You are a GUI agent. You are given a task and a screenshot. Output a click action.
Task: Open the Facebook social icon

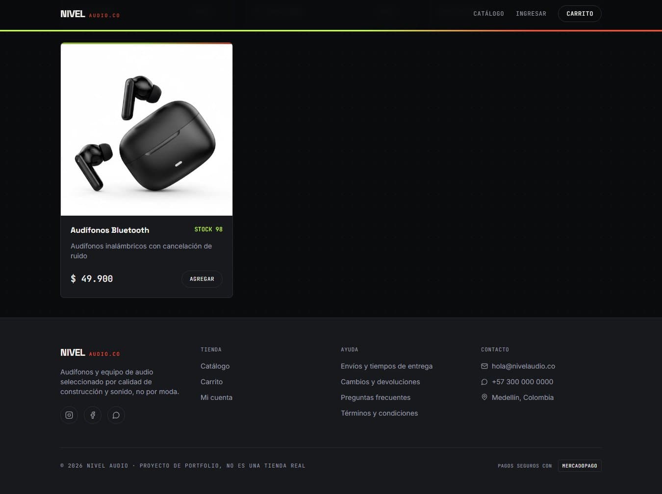pyautogui.click(x=93, y=415)
